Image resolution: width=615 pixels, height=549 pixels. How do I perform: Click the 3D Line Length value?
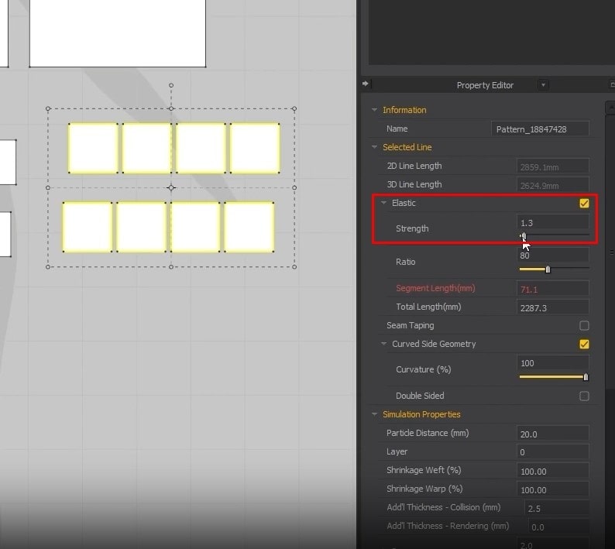(552, 185)
